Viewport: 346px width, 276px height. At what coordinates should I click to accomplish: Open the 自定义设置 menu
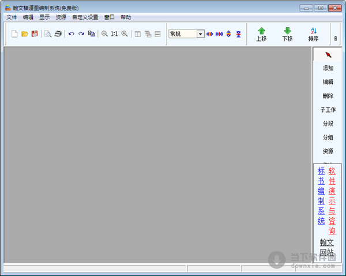(85, 17)
